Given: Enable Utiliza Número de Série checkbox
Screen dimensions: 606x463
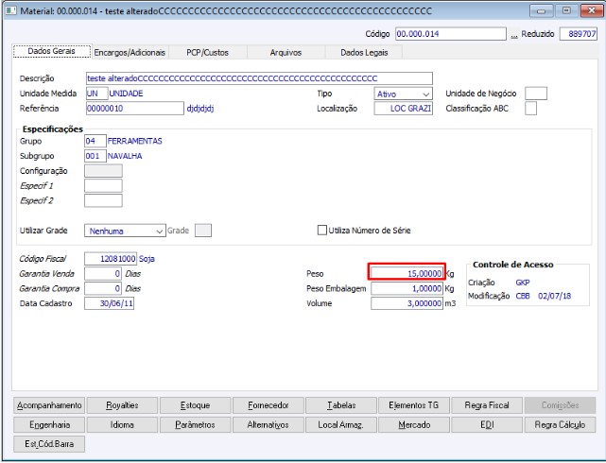Looking at the screenshot, I should 322,231.
